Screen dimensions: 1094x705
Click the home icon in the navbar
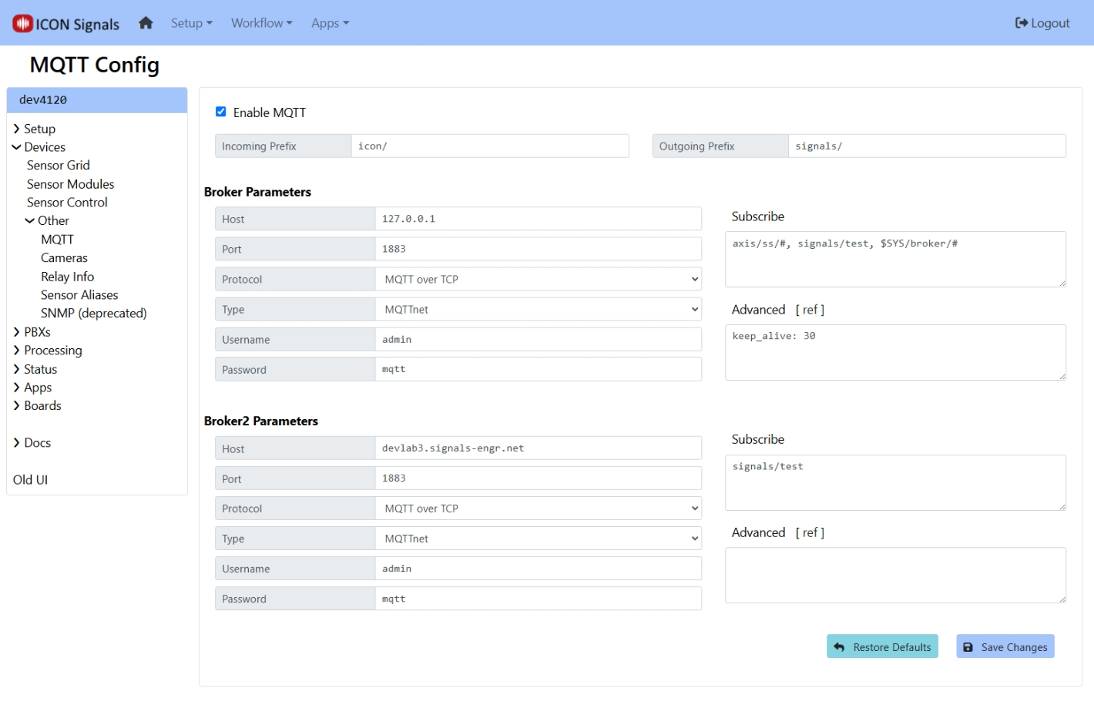coord(146,23)
